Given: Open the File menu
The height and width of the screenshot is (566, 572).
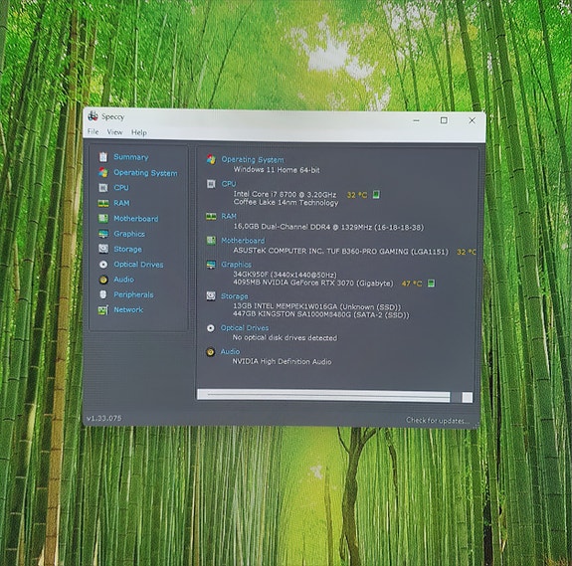Looking at the screenshot, I should tap(94, 131).
